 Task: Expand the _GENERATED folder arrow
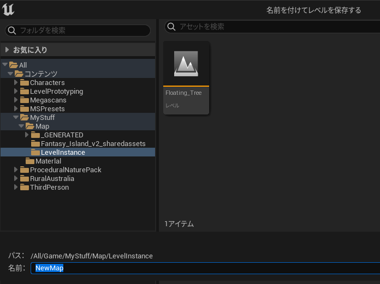[x=27, y=135]
